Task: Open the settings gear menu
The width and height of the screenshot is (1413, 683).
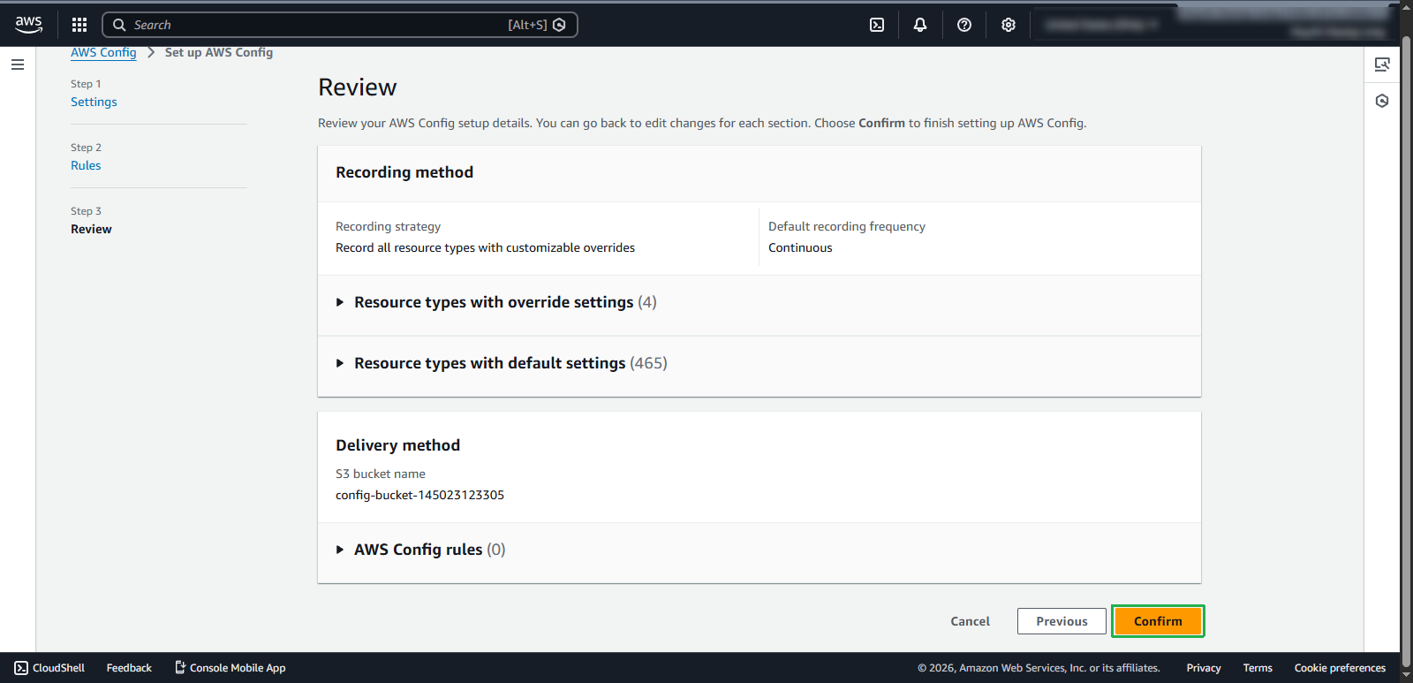Action: 1009,25
